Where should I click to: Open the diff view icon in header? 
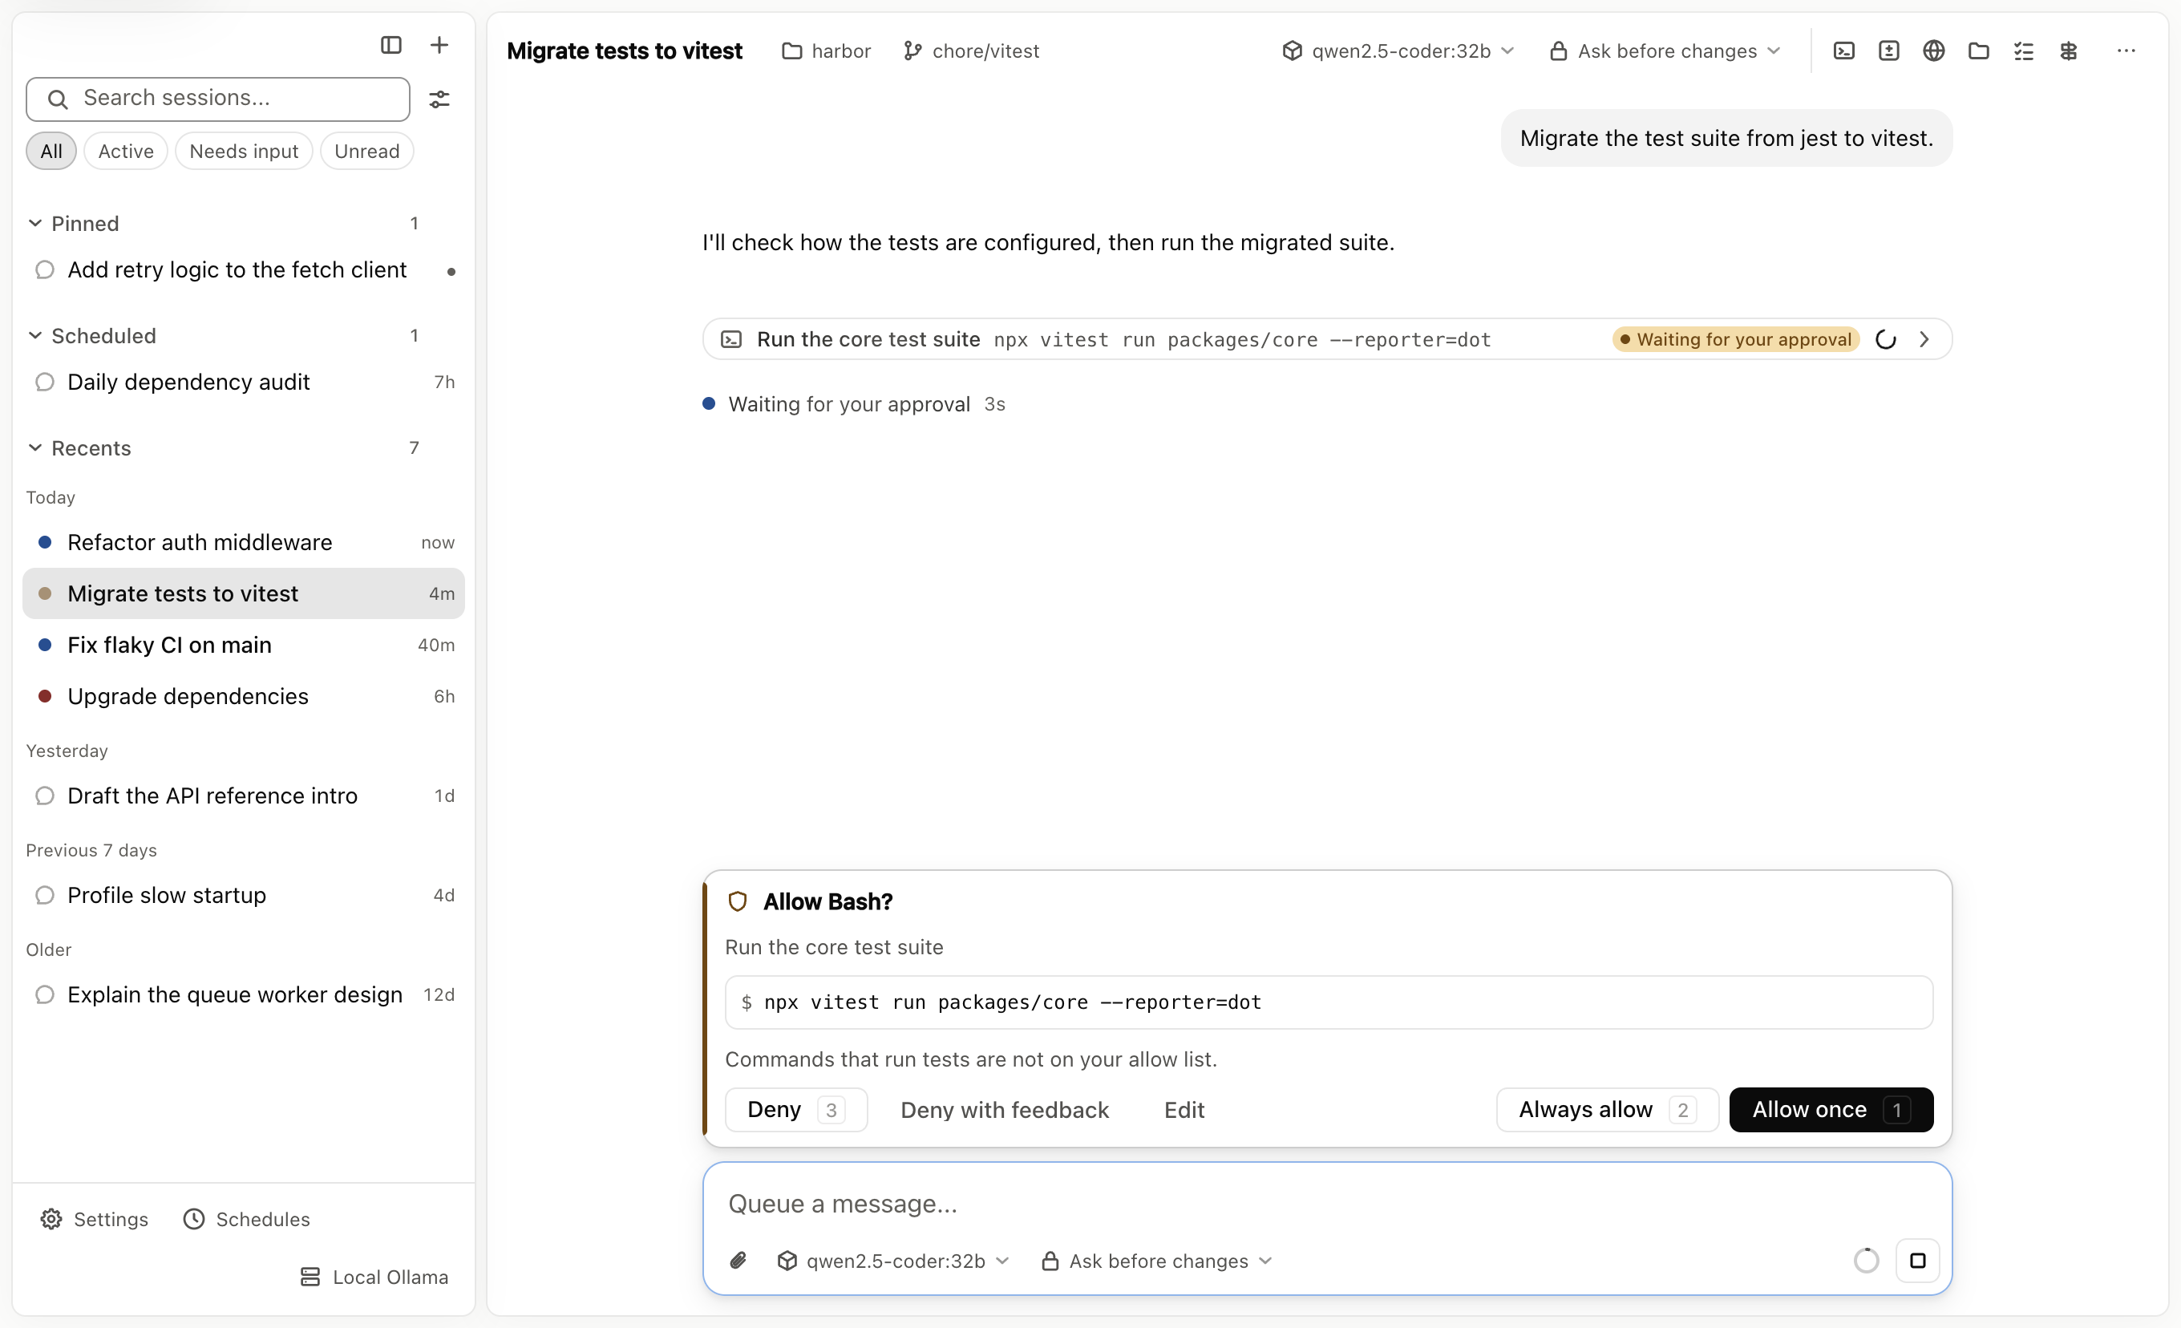[x=1889, y=51]
